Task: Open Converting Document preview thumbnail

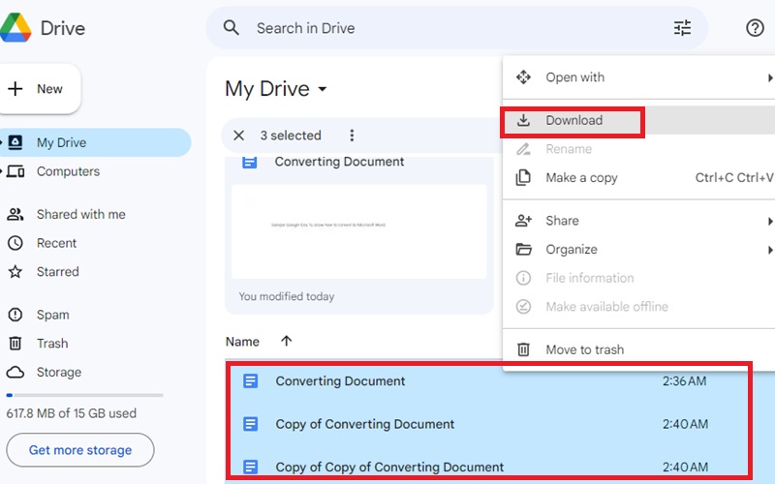Action: tap(358, 231)
